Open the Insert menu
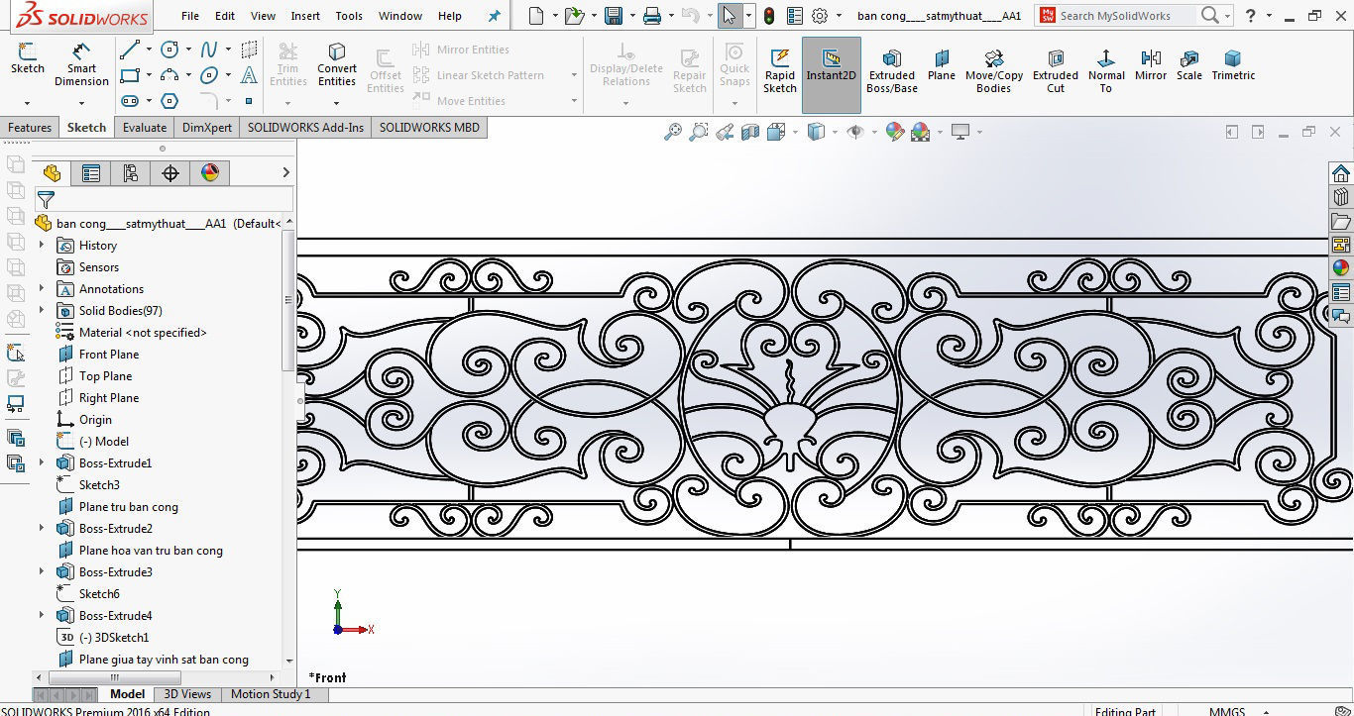 point(305,16)
